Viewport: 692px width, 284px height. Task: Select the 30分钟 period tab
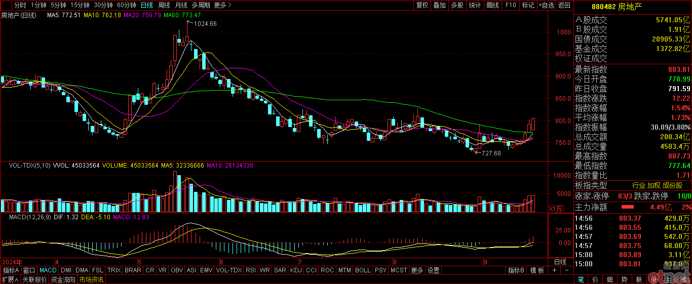pos(103,5)
